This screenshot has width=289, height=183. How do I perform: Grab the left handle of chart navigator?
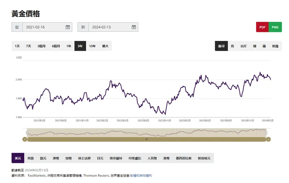27,133
